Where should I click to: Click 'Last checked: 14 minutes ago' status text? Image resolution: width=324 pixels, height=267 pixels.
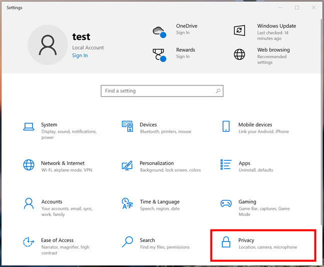click(273, 36)
